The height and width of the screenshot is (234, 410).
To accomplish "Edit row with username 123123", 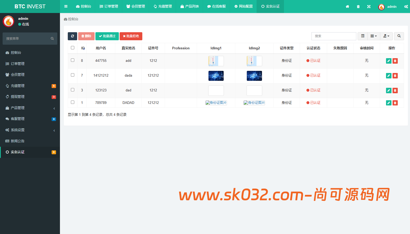I will (389, 90).
